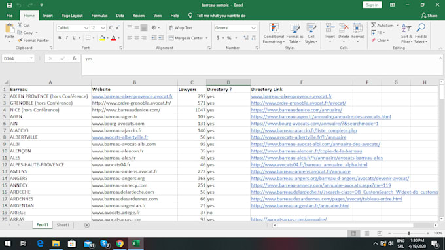Click Tell me what you want to do

tap(221, 16)
